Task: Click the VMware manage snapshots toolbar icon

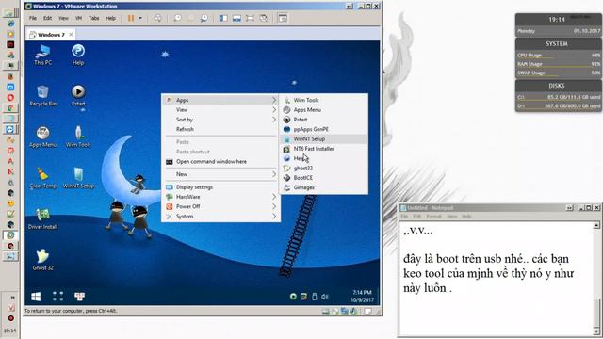Action: click(x=204, y=18)
